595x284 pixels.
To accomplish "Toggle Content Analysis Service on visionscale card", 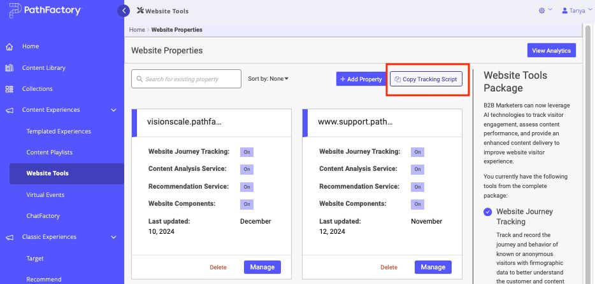I will (247, 170).
